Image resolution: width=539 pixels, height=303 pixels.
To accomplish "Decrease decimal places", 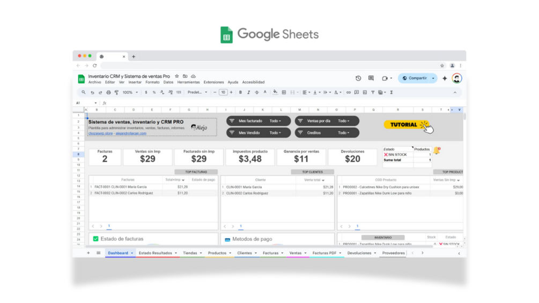I will coord(163,92).
